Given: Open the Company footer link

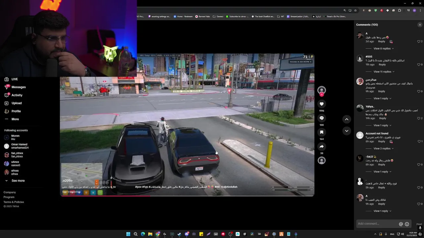Looking at the screenshot, I should 10,192.
